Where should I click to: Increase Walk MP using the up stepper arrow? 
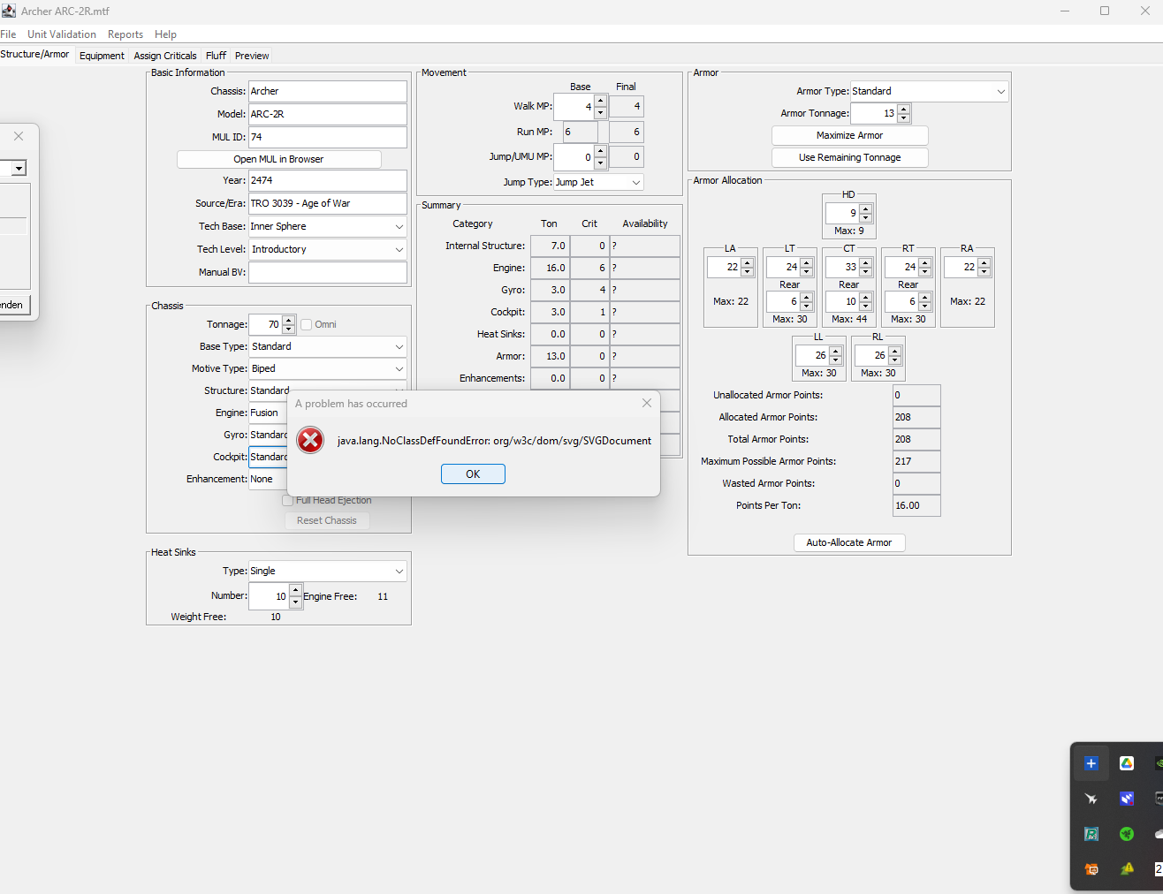pyautogui.click(x=601, y=101)
